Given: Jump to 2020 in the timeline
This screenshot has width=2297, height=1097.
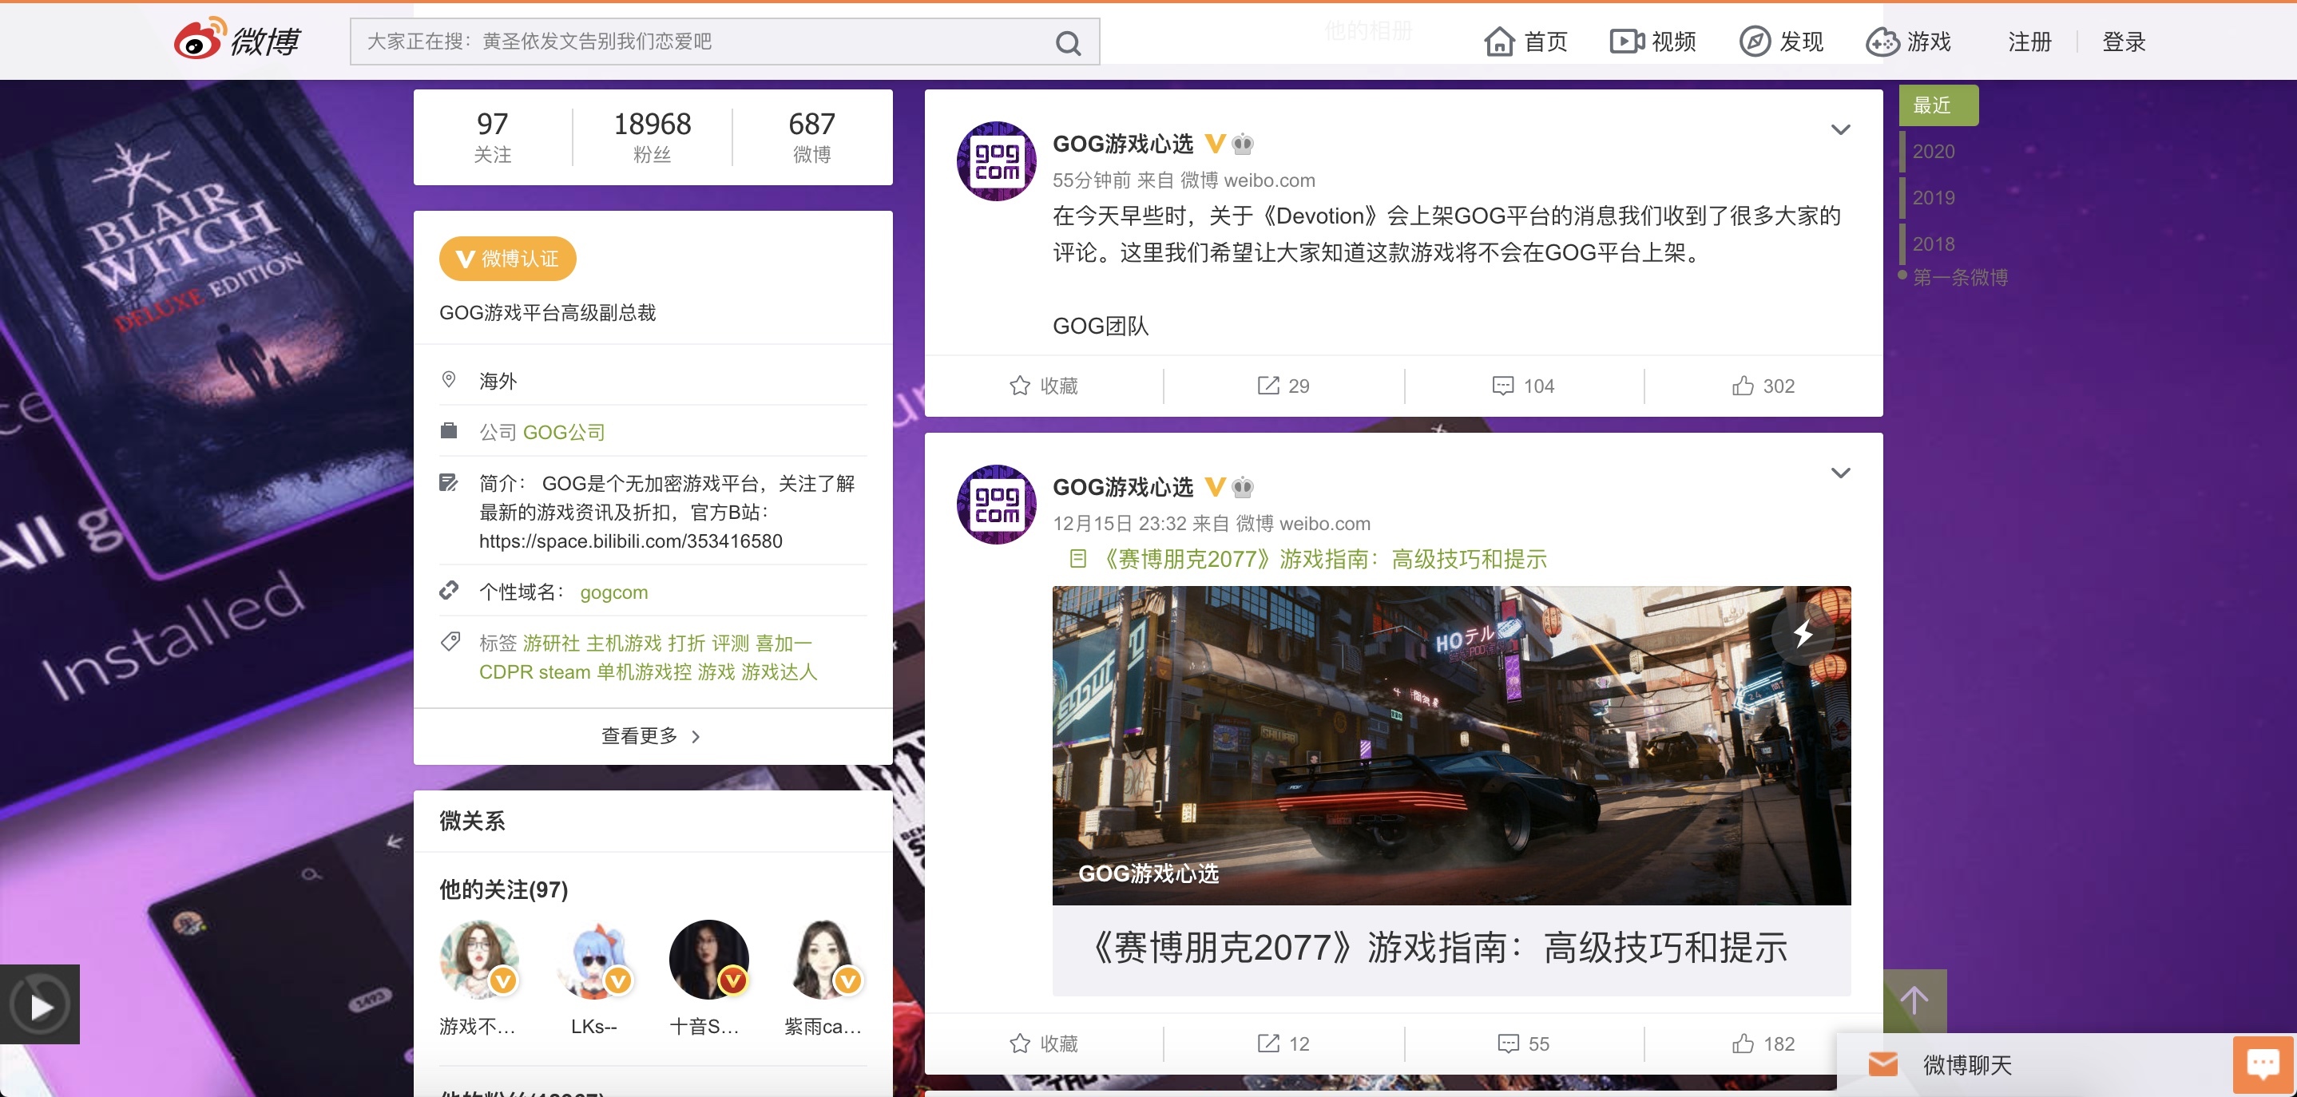Looking at the screenshot, I should click(1933, 152).
